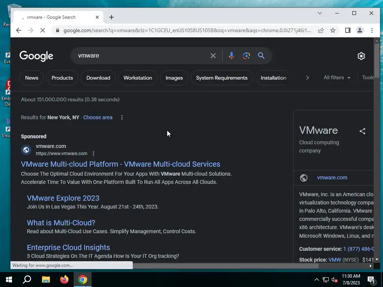Select the Images filter chip

(x=174, y=78)
